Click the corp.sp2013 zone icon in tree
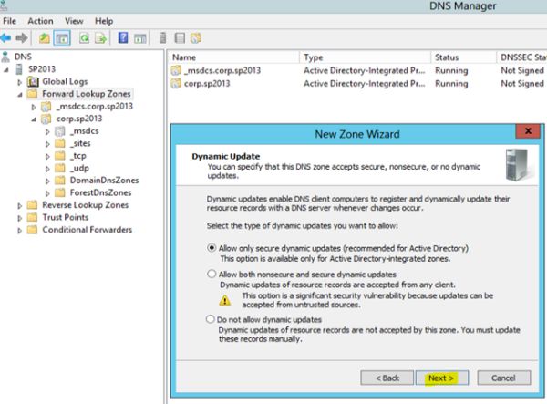 click(x=46, y=119)
